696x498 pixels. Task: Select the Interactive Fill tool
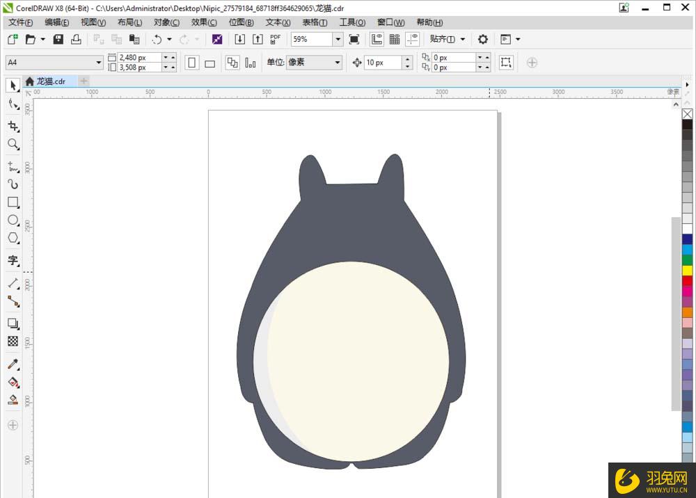coord(13,382)
